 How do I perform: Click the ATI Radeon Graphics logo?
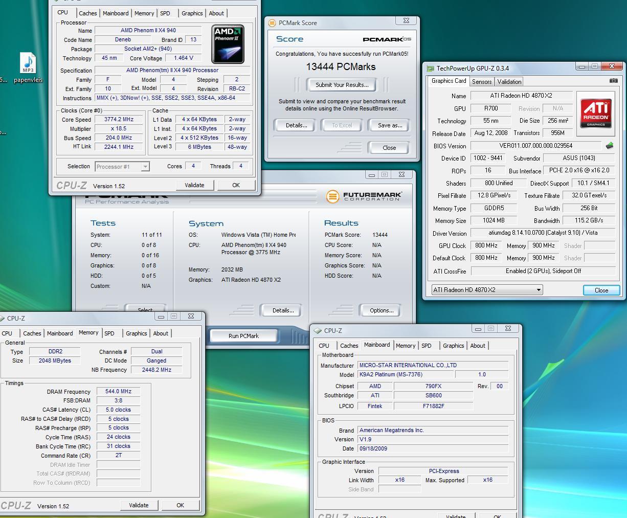596,114
